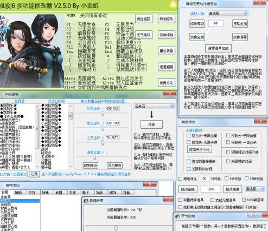Screen dimensions: 268x231
Task: Focus the level field showing 99
Action: (215, 24)
